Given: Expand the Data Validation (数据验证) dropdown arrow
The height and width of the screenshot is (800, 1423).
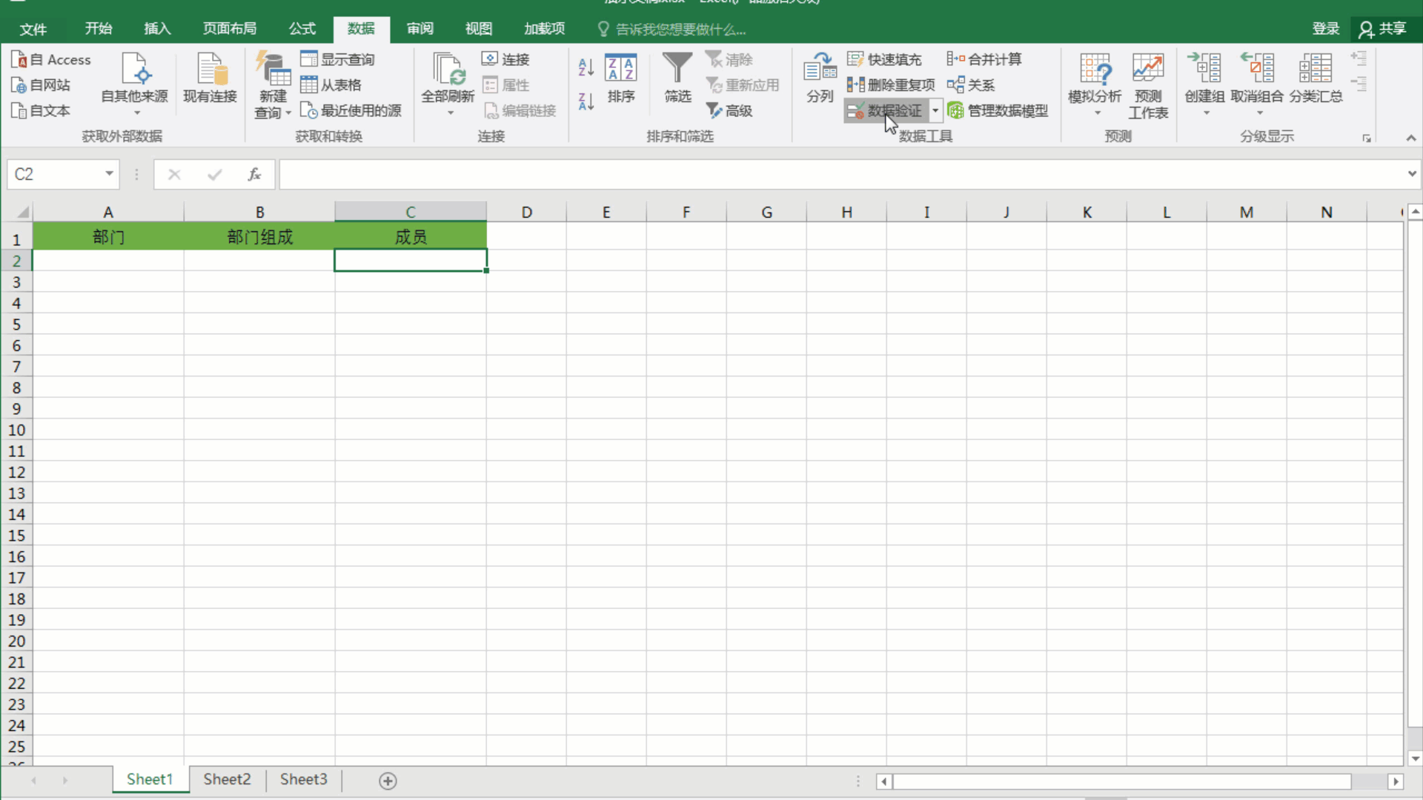Looking at the screenshot, I should (x=935, y=111).
